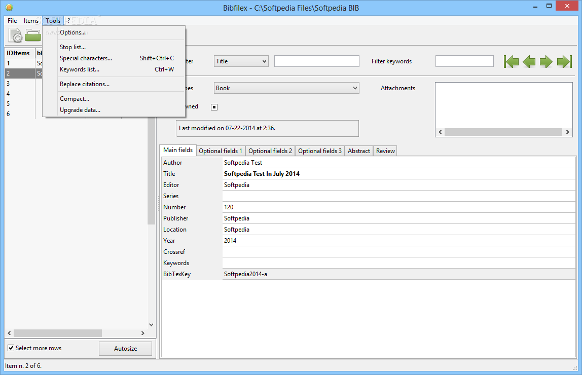Click the Filter keywords input field
The height and width of the screenshot is (375, 582).
464,61
